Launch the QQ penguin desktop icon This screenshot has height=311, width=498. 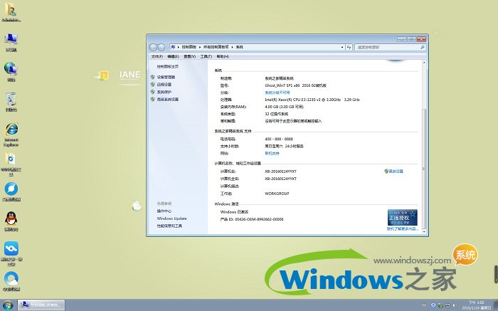click(x=11, y=219)
